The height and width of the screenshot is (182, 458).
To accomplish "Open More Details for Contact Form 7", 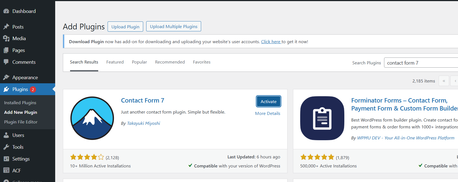I will (x=268, y=113).
